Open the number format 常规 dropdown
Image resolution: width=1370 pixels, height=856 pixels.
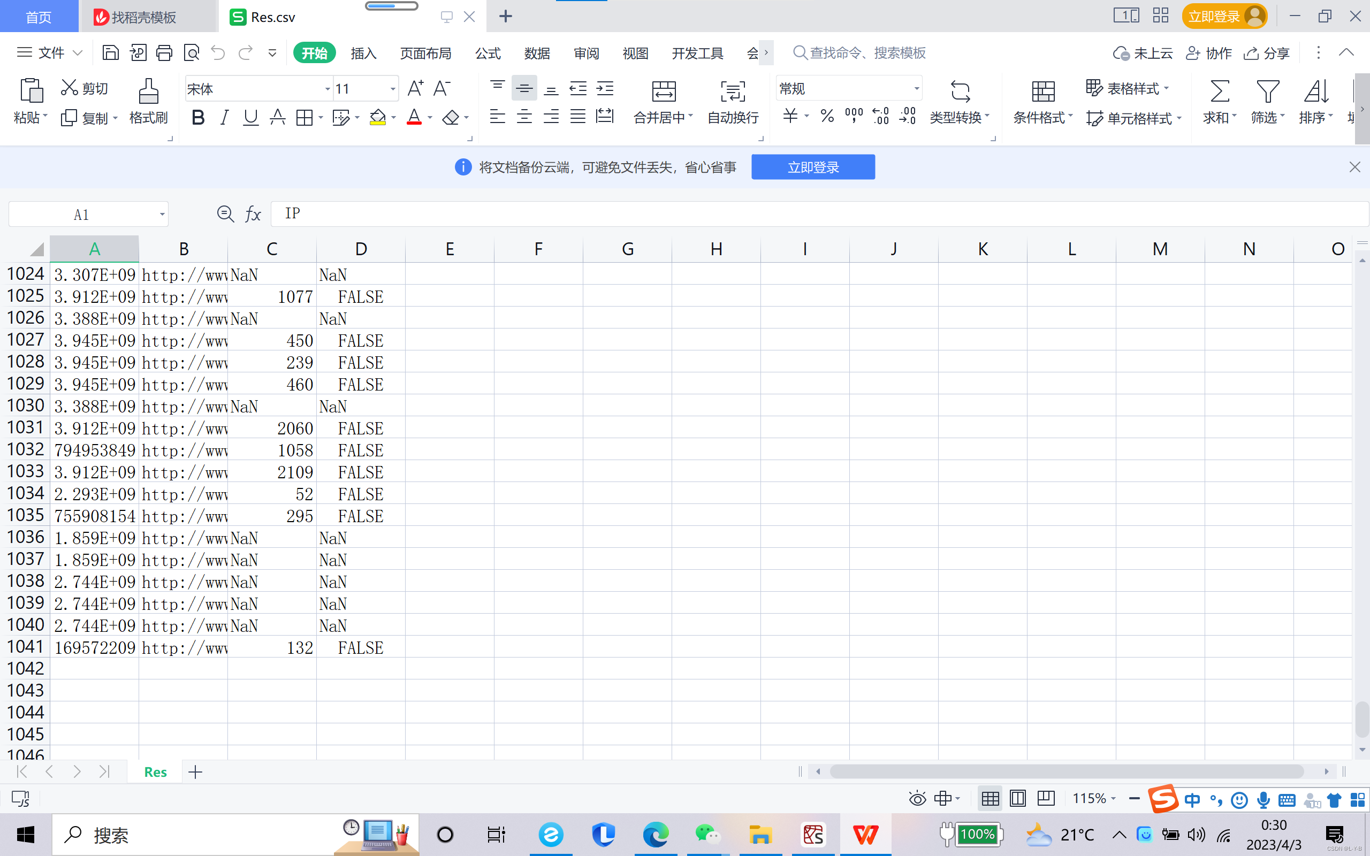(916, 88)
